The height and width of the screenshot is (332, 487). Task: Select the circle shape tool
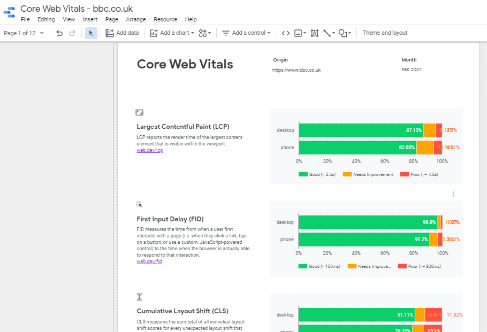(341, 33)
